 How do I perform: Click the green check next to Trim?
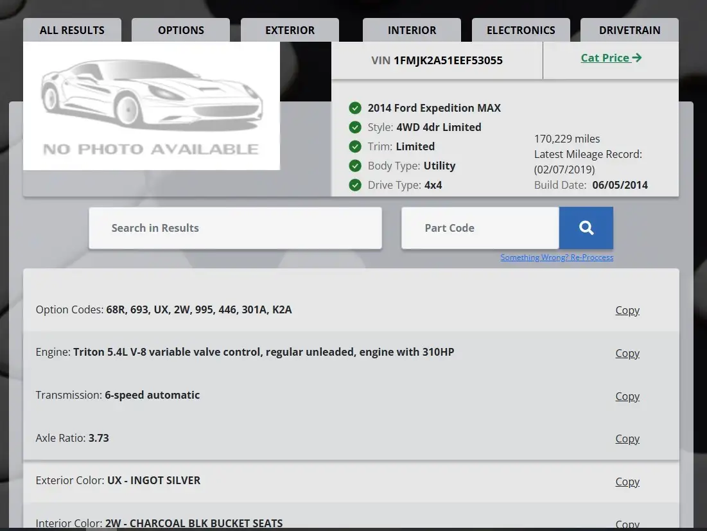355,146
